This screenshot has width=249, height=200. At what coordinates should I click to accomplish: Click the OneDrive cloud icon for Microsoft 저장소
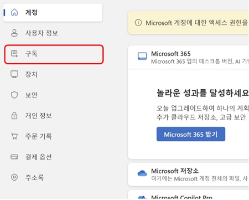click(x=142, y=173)
